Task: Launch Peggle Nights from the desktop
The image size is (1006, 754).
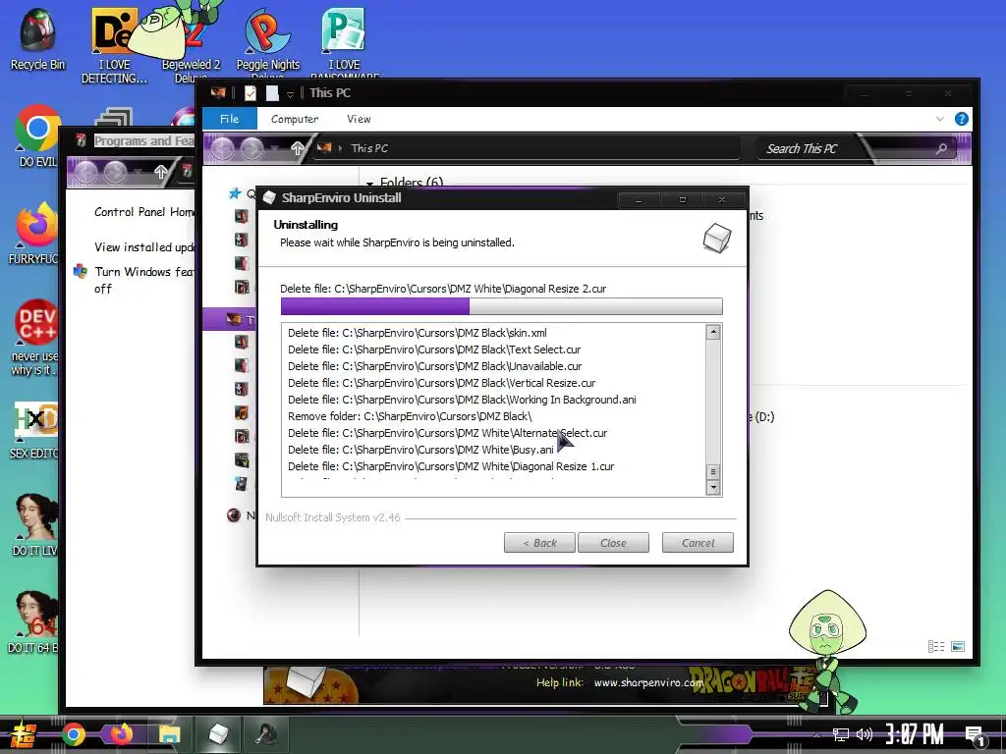Action: pyautogui.click(x=267, y=41)
